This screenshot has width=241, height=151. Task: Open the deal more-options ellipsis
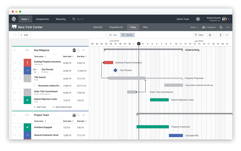228,27
